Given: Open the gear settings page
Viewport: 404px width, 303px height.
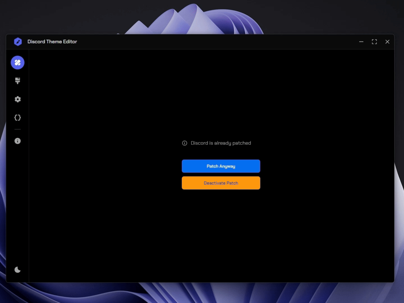Looking at the screenshot, I should [18, 99].
